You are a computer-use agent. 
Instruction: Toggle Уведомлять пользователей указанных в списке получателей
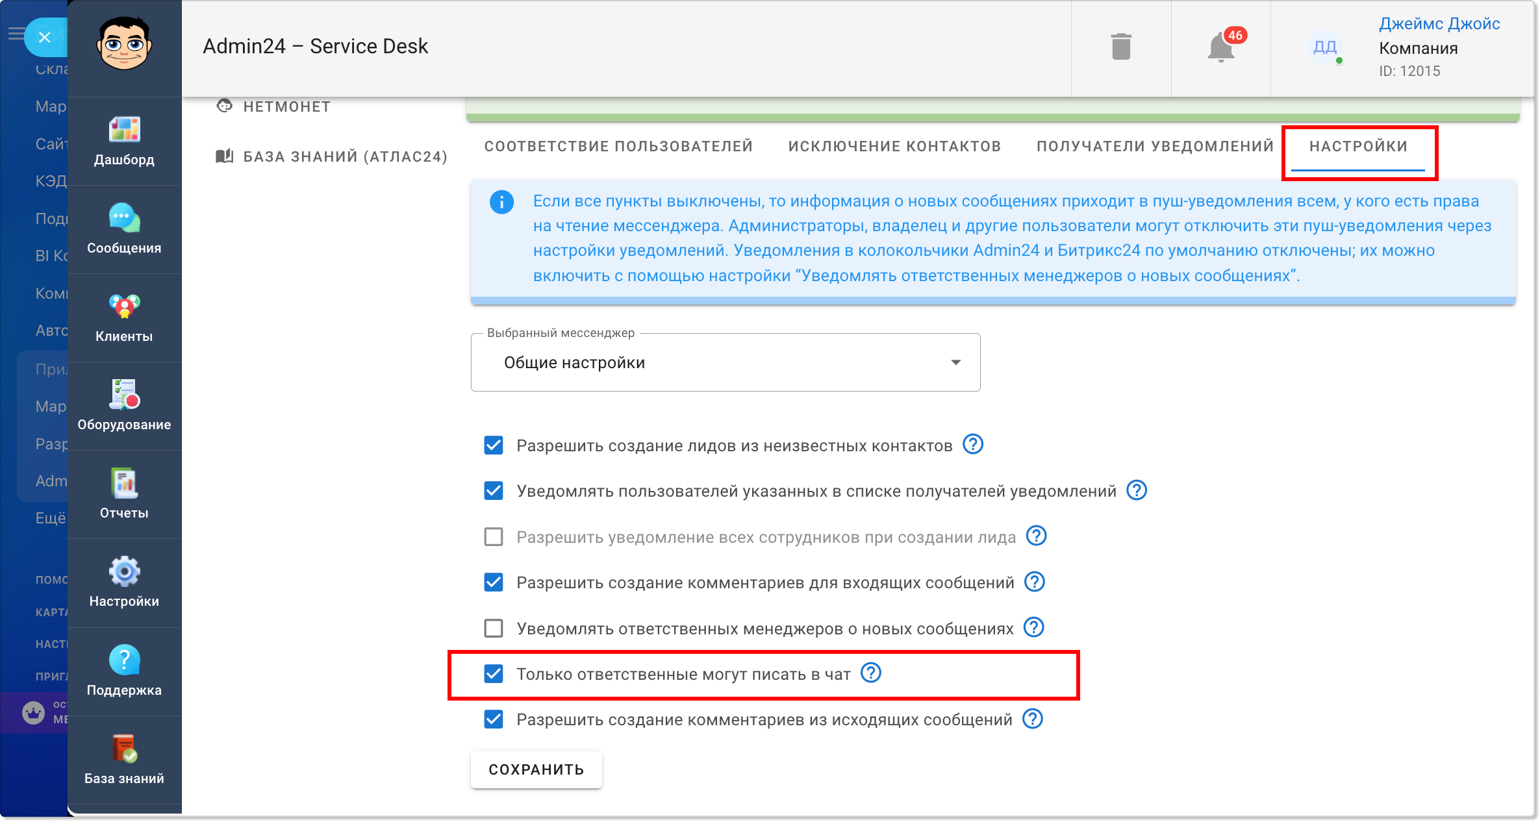[x=494, y=491]
